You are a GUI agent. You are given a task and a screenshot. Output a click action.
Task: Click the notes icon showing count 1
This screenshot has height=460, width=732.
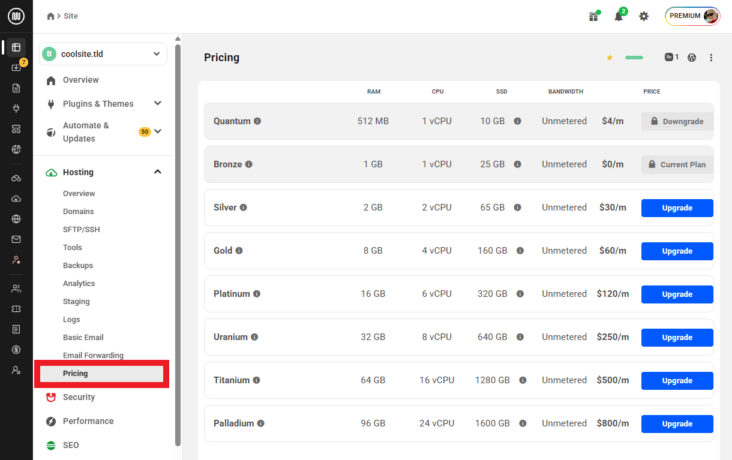tap(671, 58)
